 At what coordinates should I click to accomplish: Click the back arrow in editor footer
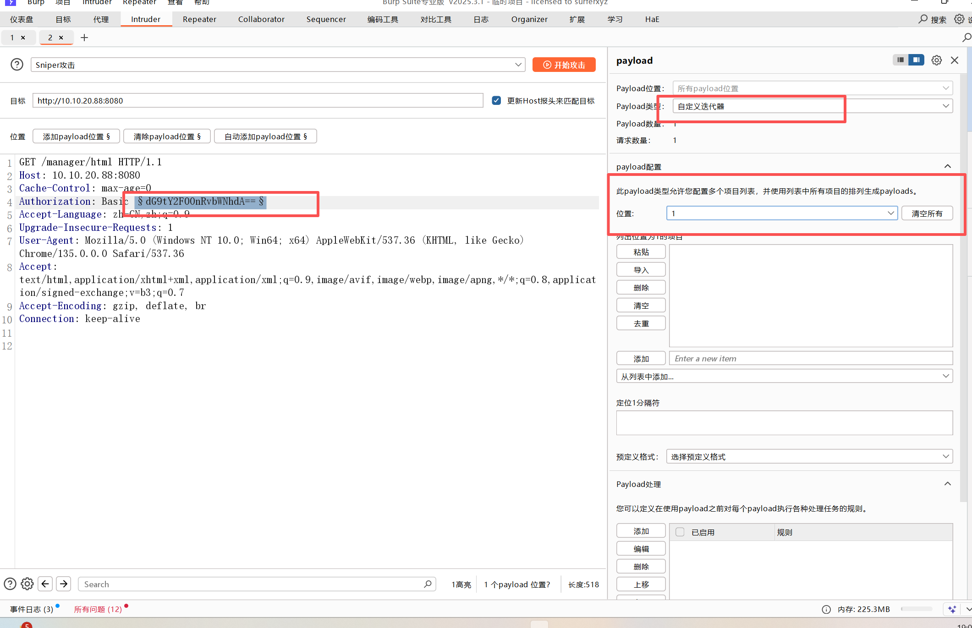45,584
